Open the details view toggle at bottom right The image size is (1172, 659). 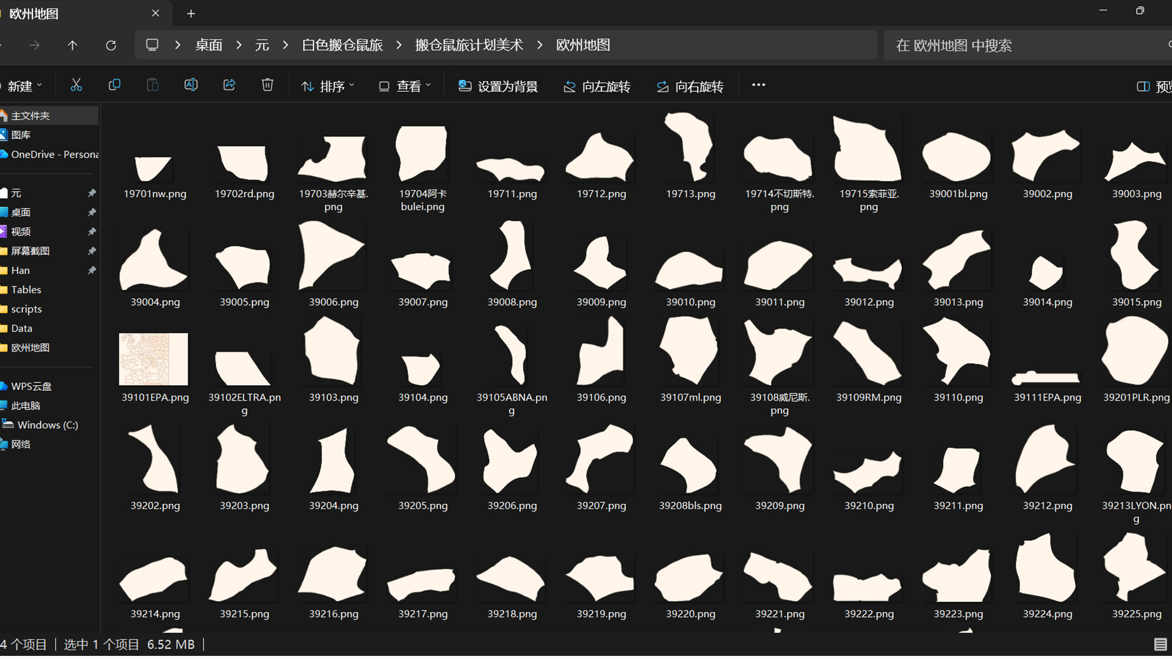pyautogui.click(x=1160, y=644)
